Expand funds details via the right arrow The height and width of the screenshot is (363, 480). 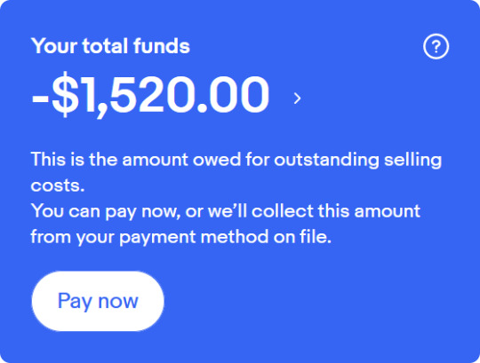pyautogui.click(x=297, y=99)
